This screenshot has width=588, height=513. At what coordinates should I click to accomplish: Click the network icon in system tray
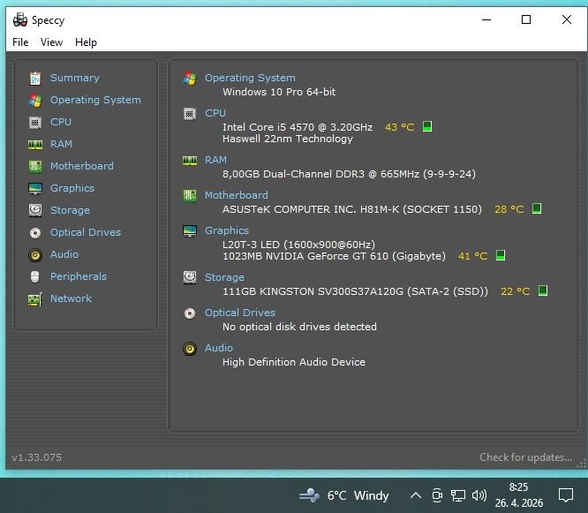tap(457, 495)
